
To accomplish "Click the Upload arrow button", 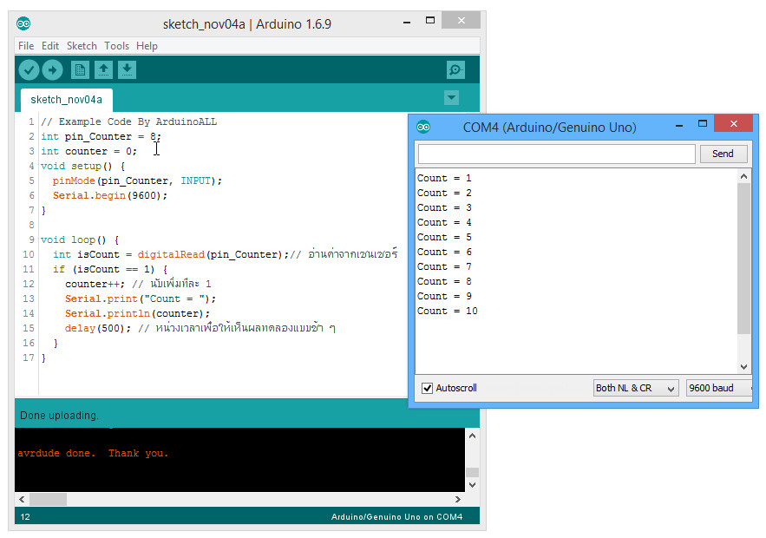I will coord(52,70).
